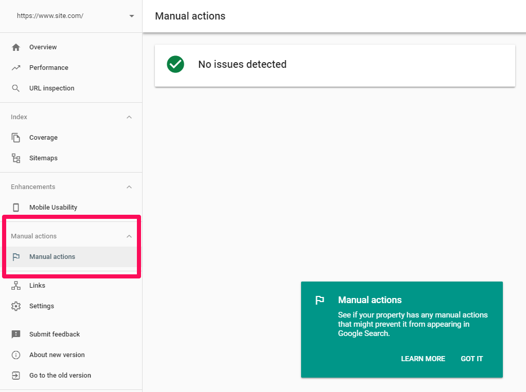Collapse the Index section chevron

point(129,117)
